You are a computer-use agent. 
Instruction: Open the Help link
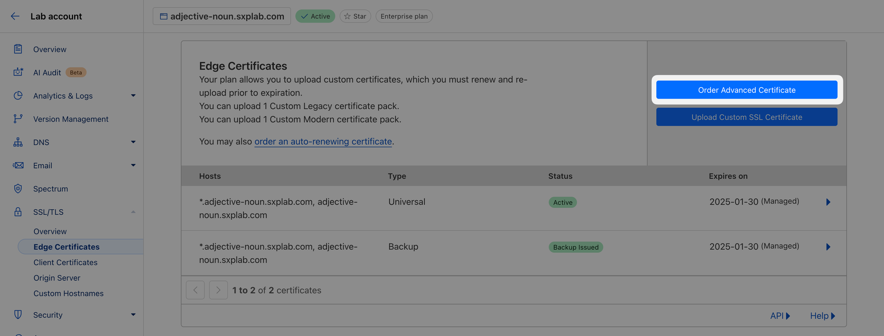(823, 316)
